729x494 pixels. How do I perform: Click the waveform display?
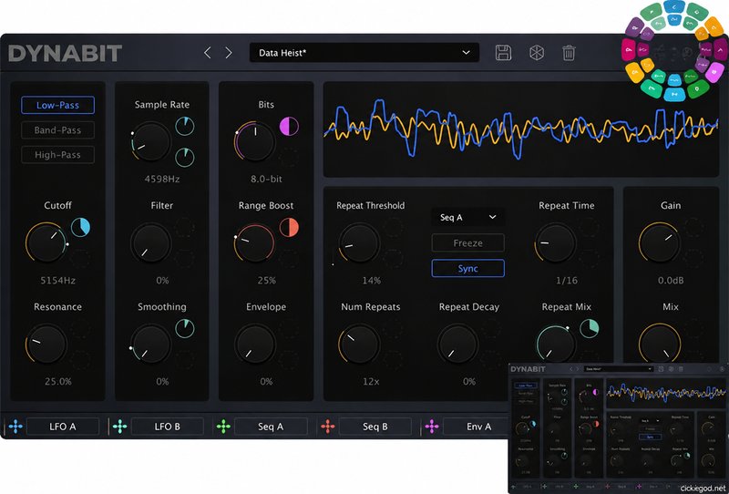pos(520,129)
